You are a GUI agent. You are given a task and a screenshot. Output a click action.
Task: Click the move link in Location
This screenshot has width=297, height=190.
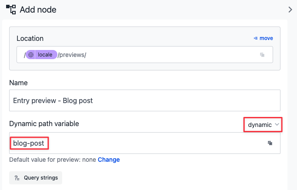pyautogui.click(x=266, y=38)
